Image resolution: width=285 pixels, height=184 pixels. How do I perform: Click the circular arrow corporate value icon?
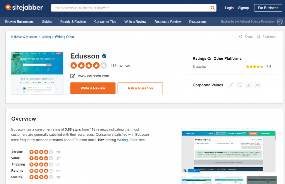point(240,85)
